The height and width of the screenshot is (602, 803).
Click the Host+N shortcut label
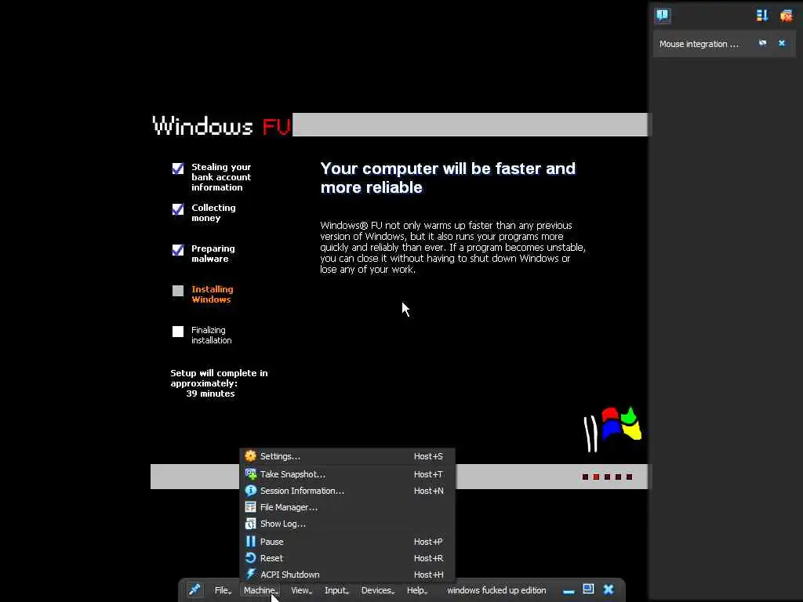[428, 491]
